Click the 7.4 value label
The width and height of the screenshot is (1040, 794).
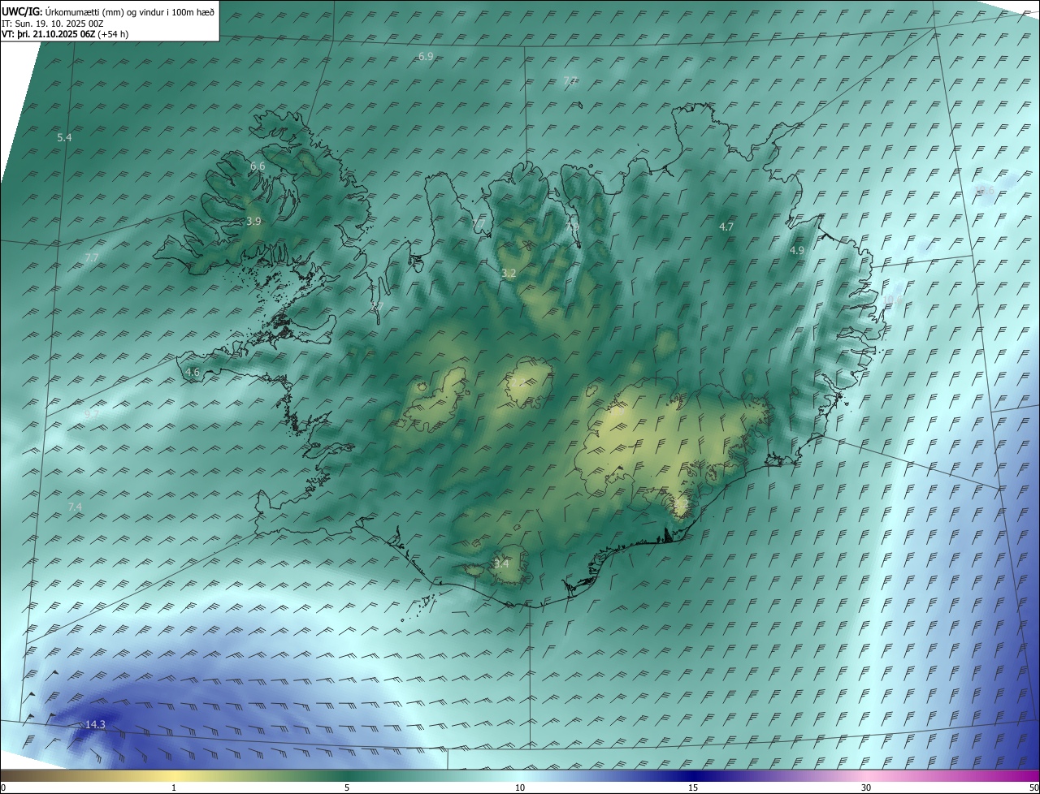coord(75,507)
